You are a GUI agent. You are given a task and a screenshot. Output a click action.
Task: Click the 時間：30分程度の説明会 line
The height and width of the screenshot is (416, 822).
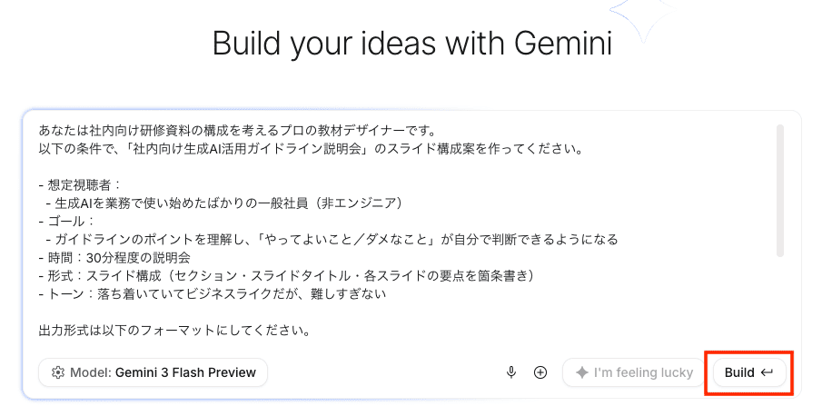[x=114, y=258]
